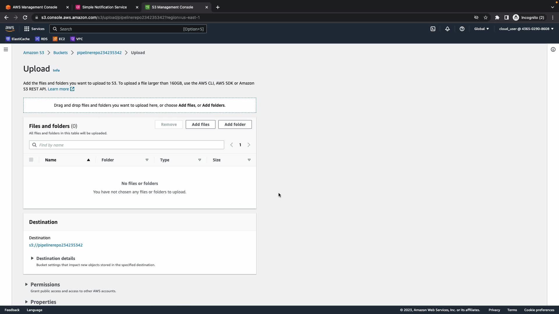Select all files checkbox in table header
Screen dimensions: 559x314
tap(31, 160)
